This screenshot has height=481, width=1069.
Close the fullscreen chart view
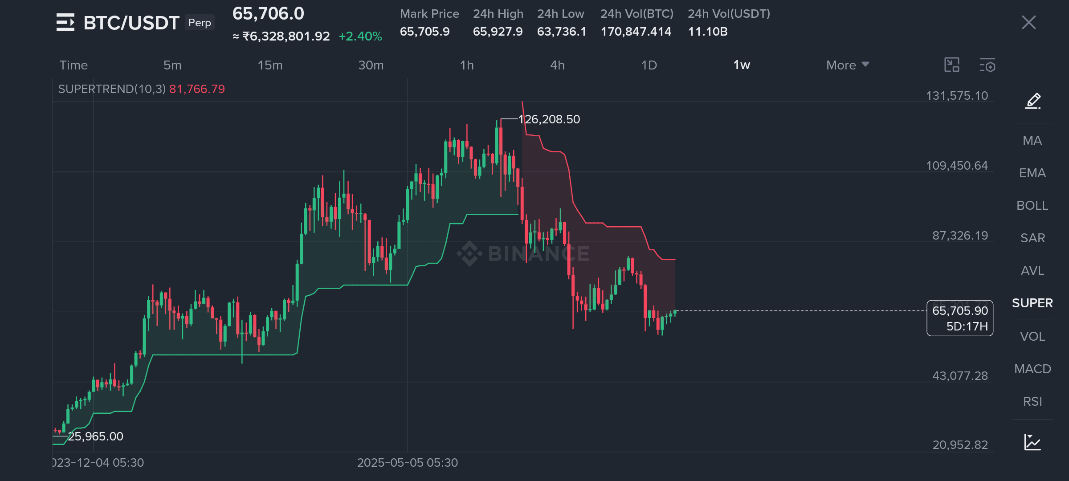click(1028, 22)
